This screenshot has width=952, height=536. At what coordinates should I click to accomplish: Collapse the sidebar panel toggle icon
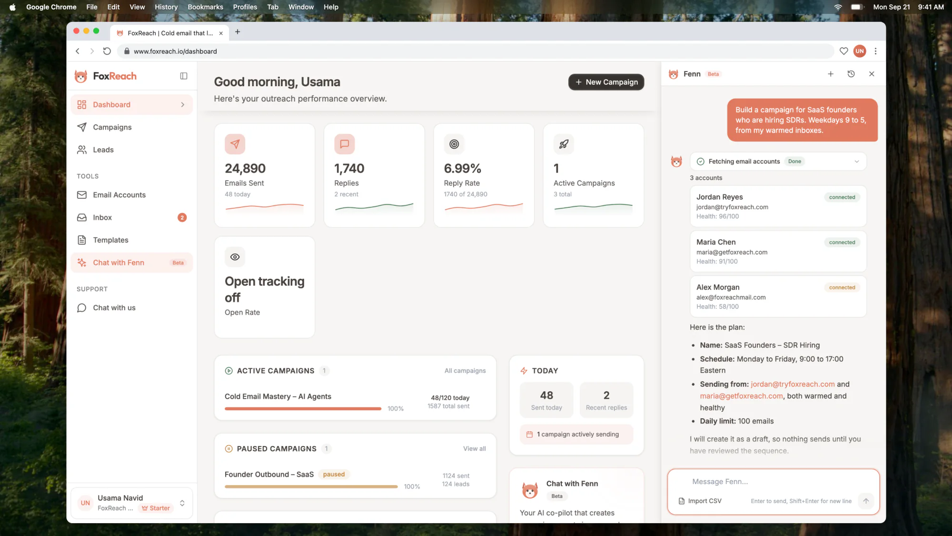[x=184, y=76]
